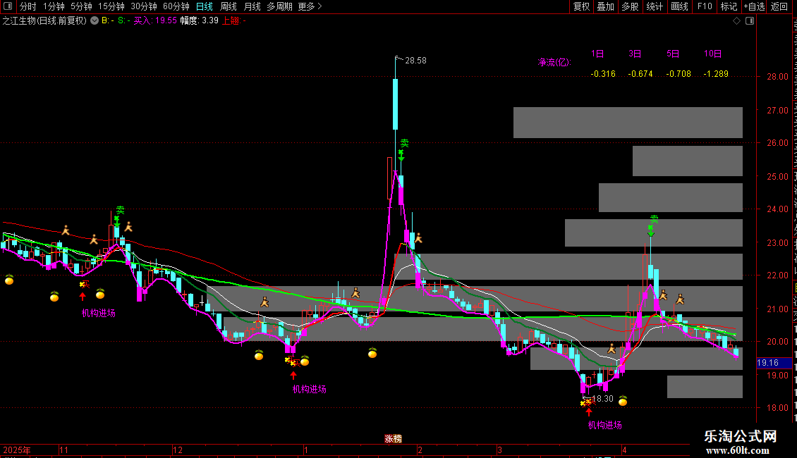Click month 4 on the time axis
Screen dimensions: 797x458
(625, 450)
